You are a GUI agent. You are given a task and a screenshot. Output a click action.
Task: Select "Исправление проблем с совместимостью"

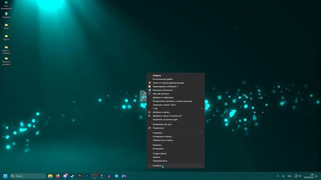[x=176, y=101]
